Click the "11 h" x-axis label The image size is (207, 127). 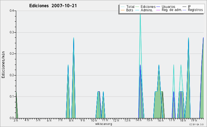click(x=105, y=120)
